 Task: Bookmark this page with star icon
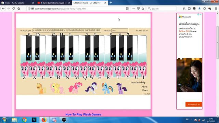pyautogui.click(x=143, y=9)
